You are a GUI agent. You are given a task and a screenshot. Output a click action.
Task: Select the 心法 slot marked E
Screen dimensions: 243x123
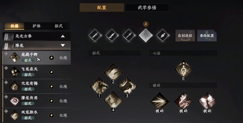(x=184, y=69)
